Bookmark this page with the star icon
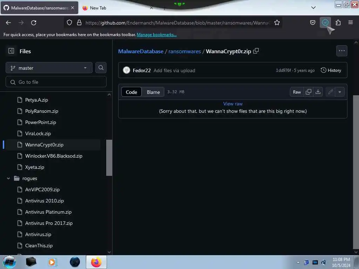 (x=277, y=22)
